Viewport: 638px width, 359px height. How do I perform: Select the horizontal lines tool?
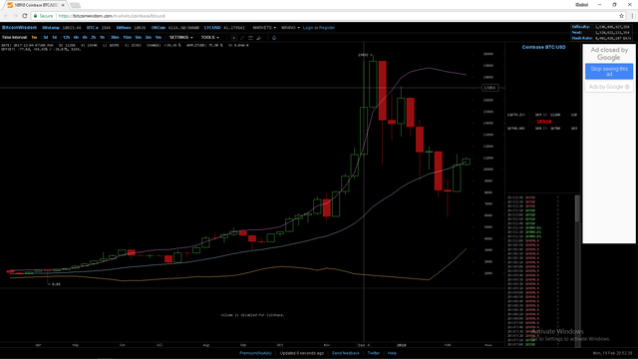coord(250,38)
